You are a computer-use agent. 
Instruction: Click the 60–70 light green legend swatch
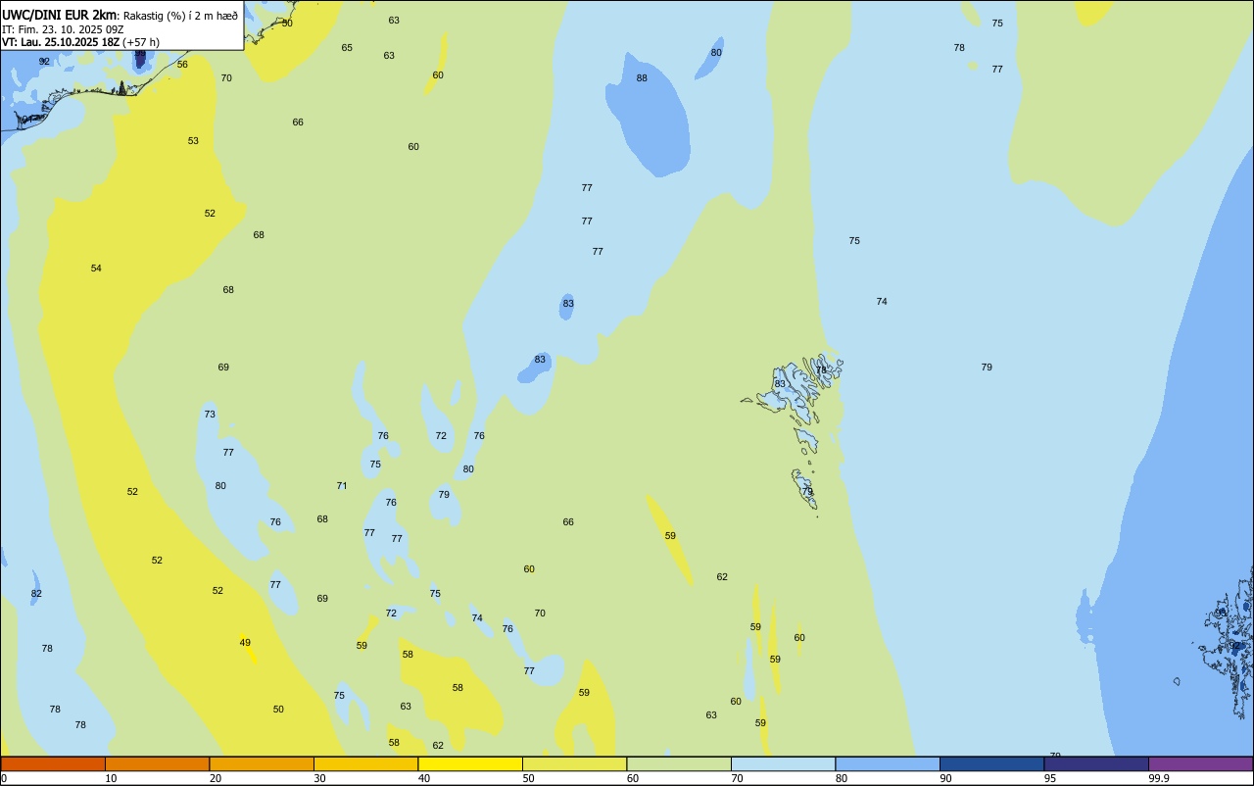(x=679, y=763)
